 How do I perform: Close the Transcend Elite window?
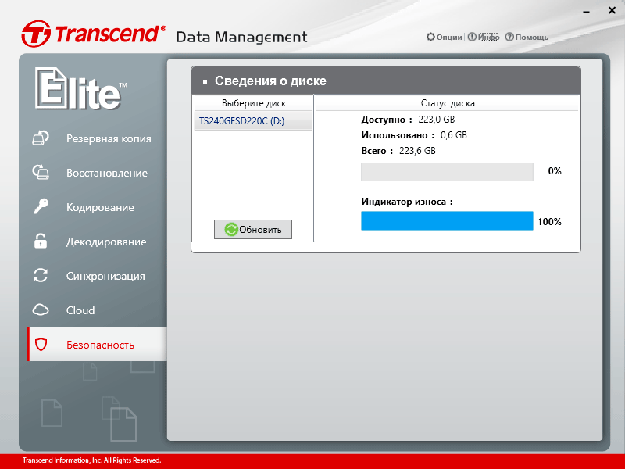pyautogui.click(x=612, y=11)
